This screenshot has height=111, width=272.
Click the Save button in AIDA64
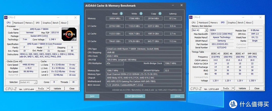pos(92,96)
